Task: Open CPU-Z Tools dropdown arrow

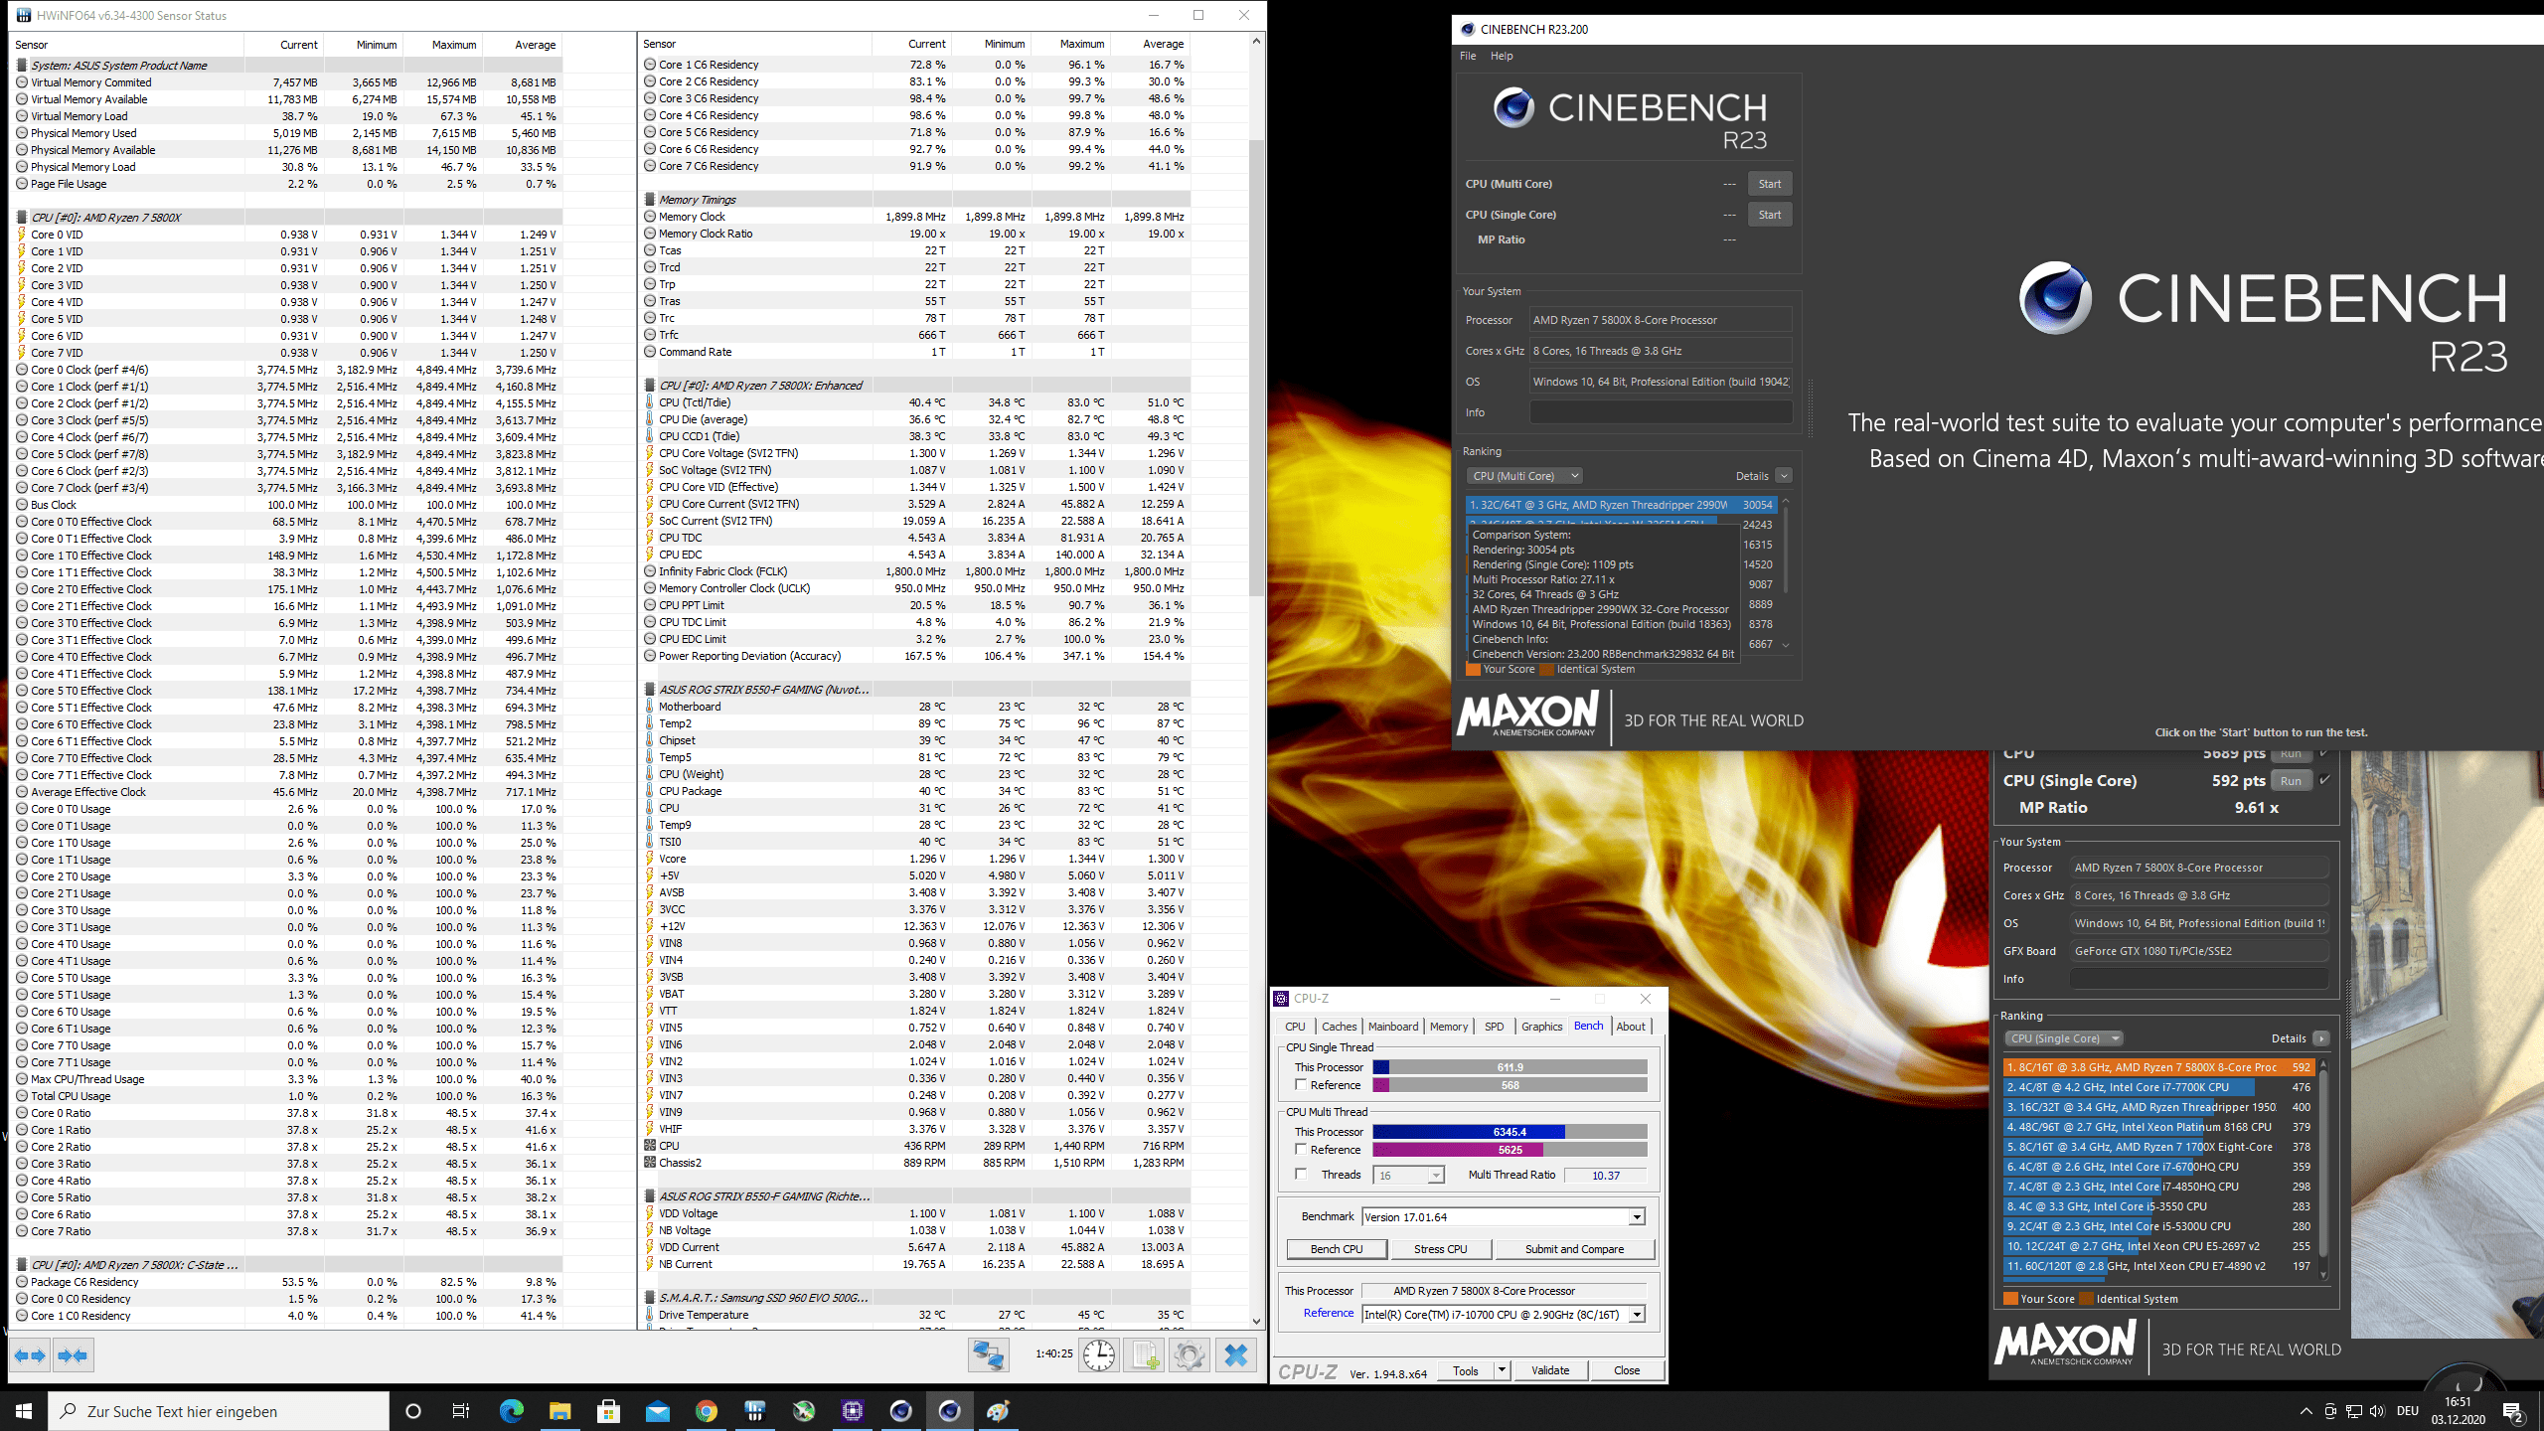Action: pos(1502,1370)
